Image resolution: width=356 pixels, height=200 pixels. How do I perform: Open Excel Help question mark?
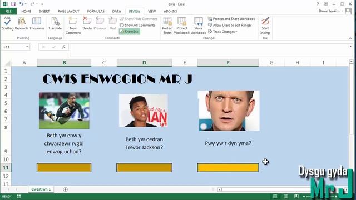(x=318, y=4)
